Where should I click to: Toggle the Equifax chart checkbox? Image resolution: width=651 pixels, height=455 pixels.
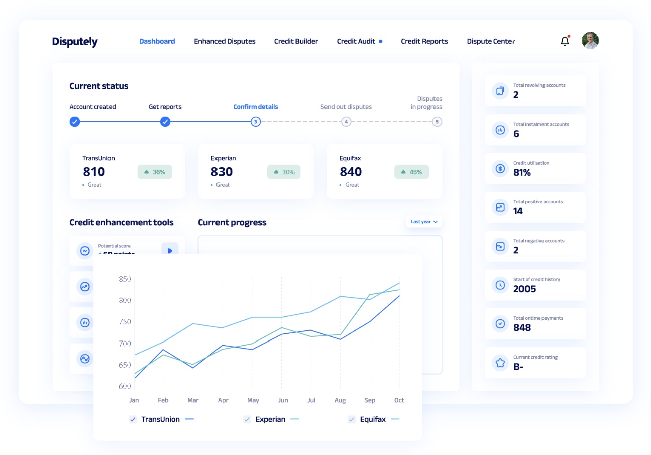pos(351,419)
